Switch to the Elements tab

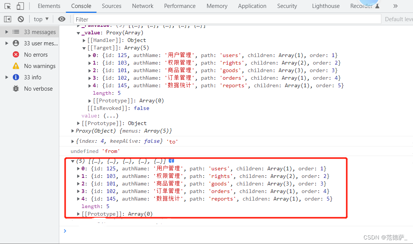pos(49,6)
